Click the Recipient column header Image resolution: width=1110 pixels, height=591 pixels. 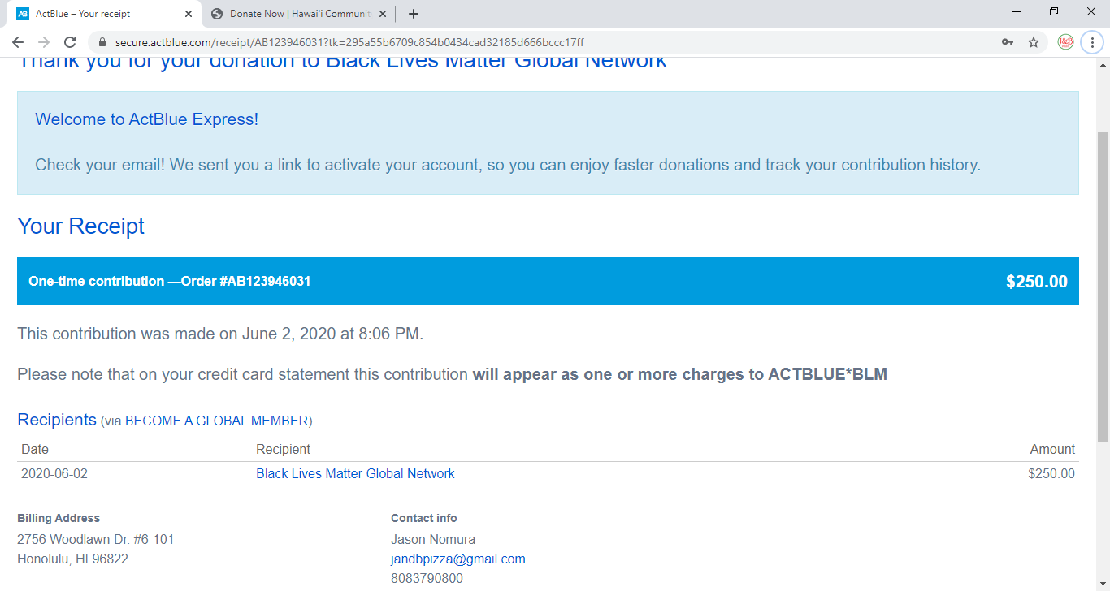tap(283, 449)
